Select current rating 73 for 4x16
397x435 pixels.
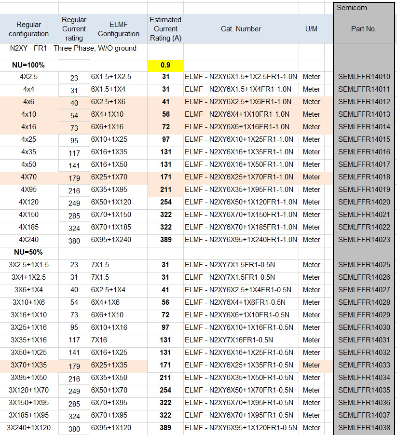coord(74,128)
